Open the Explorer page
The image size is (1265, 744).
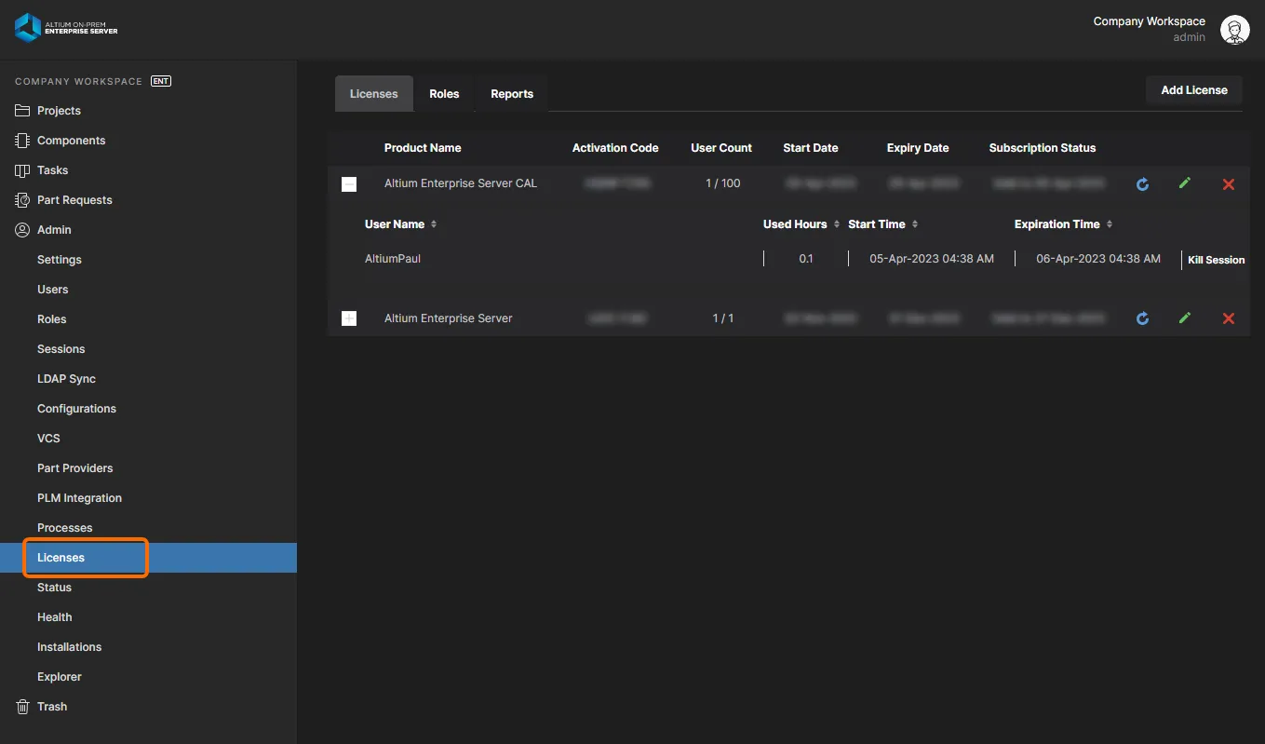tap(60, 677)
